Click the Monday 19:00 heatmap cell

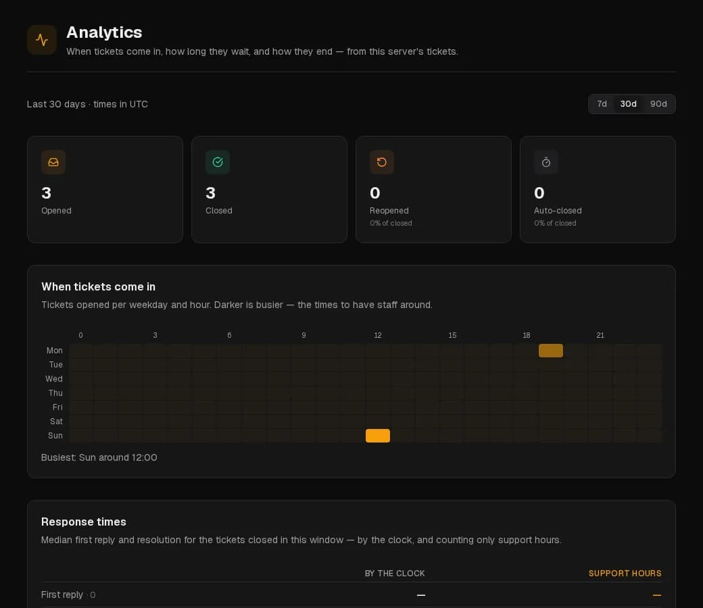click(x=550, y=351)
